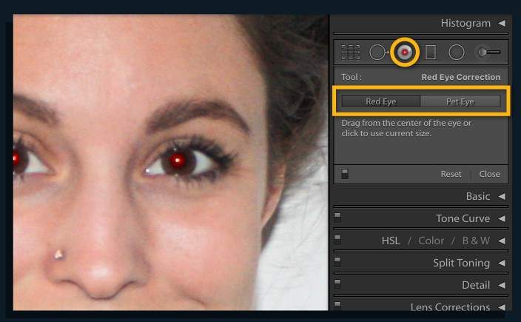Click the red pupil of the right eye

178,161
